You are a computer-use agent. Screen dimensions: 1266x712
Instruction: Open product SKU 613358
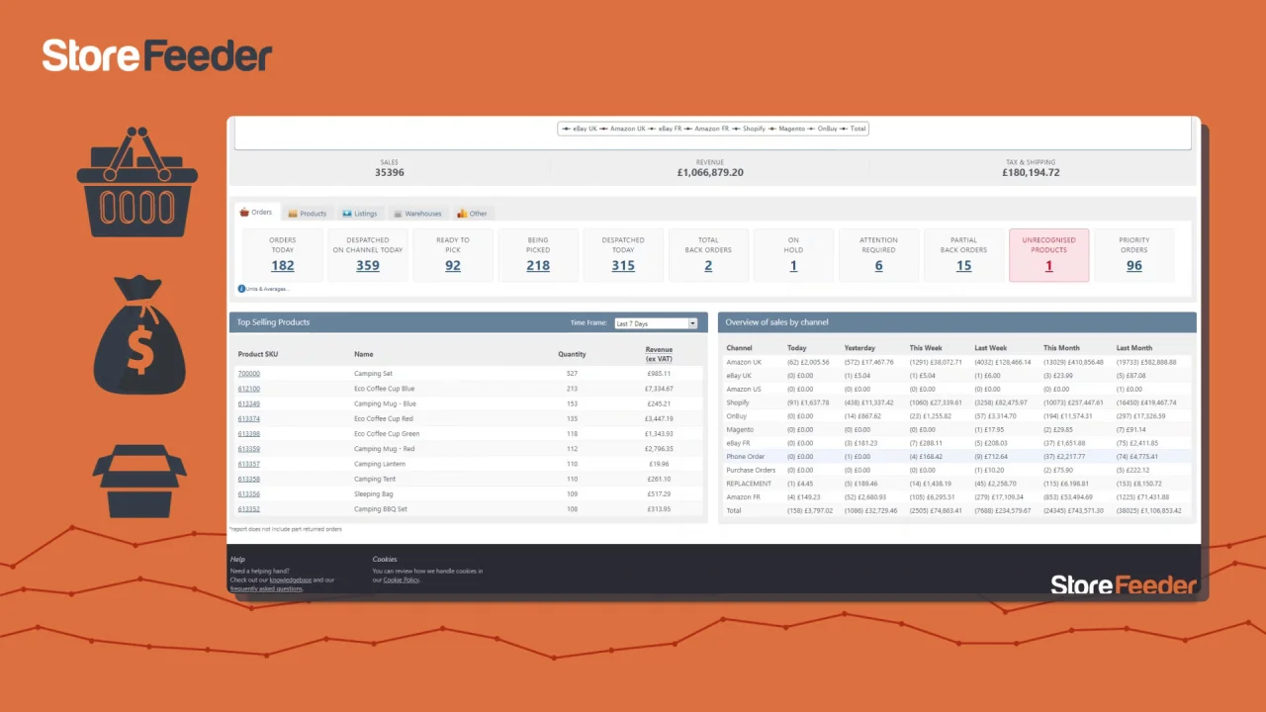[249, 480]
